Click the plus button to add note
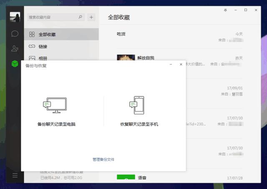The width and height of the screenshot is (267, 189). coord(92,17)
